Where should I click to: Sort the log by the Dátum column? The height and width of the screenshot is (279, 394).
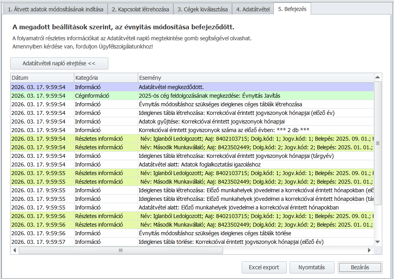tap(42, 78)
